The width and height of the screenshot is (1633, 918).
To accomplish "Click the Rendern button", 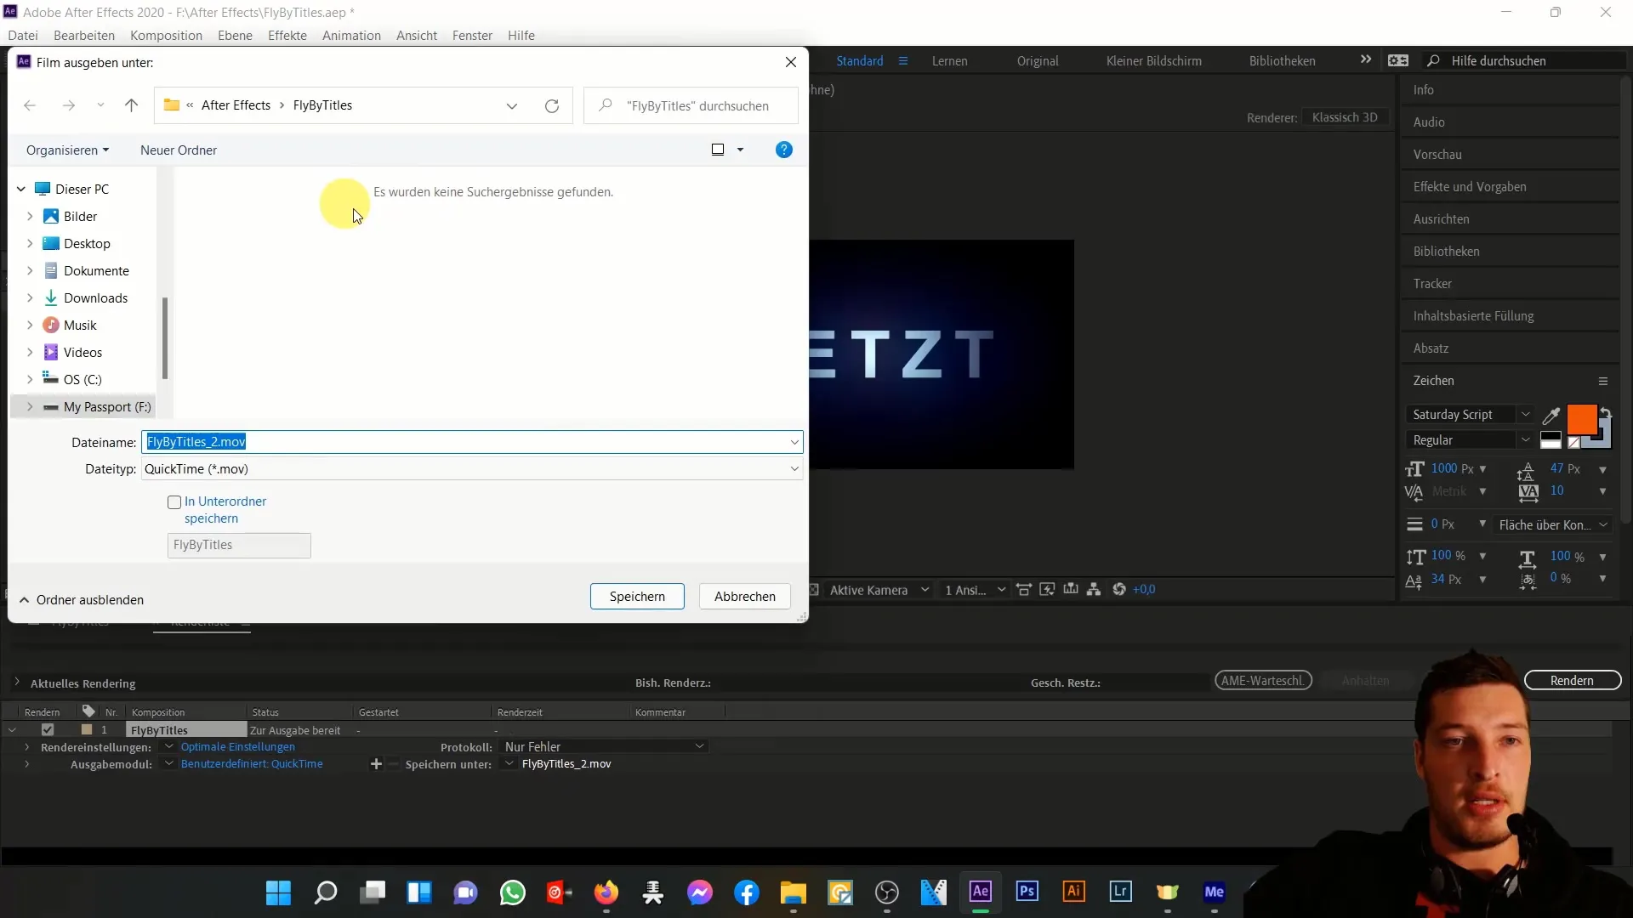I will (x=1572, y=681).
